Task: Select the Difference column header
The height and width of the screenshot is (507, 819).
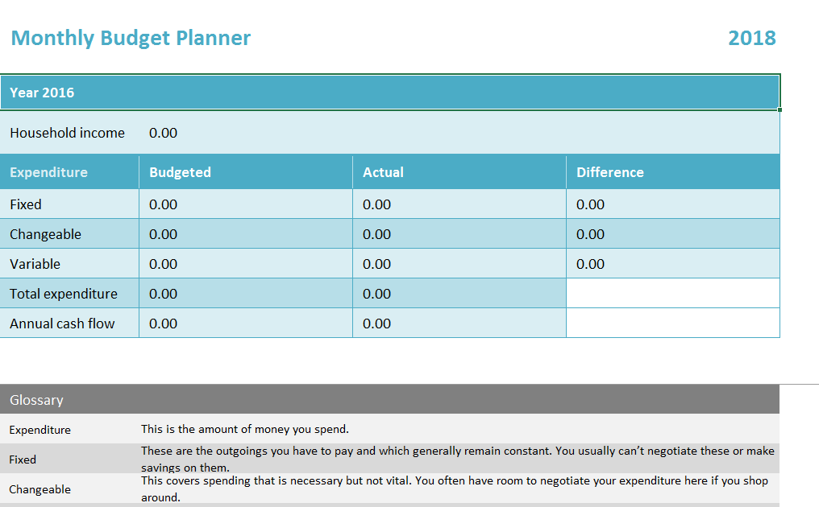Action: tap(673, 172)
